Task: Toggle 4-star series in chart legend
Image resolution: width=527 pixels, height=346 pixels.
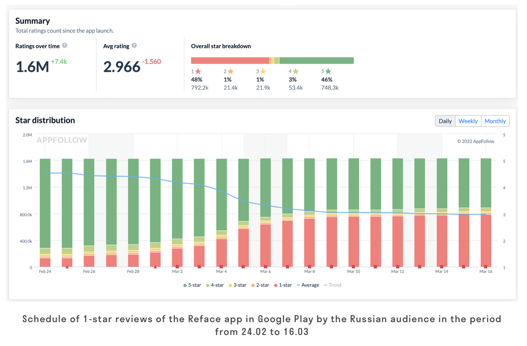Action: (x=215, y=285)
